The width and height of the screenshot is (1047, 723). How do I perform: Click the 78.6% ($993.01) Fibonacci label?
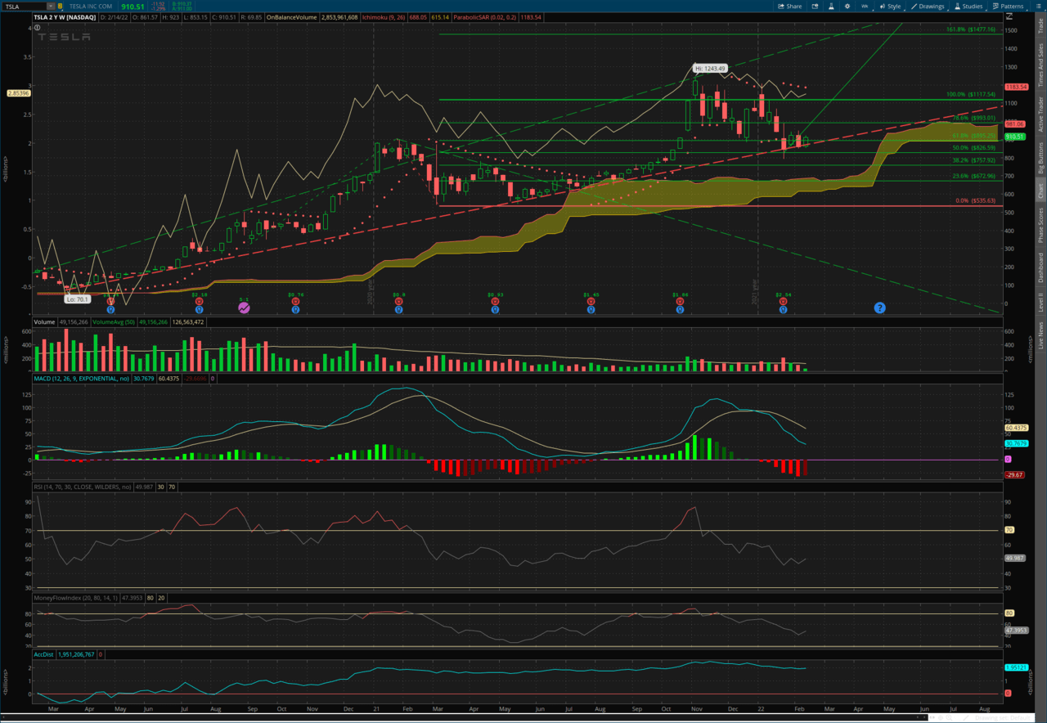click(973, 118)
